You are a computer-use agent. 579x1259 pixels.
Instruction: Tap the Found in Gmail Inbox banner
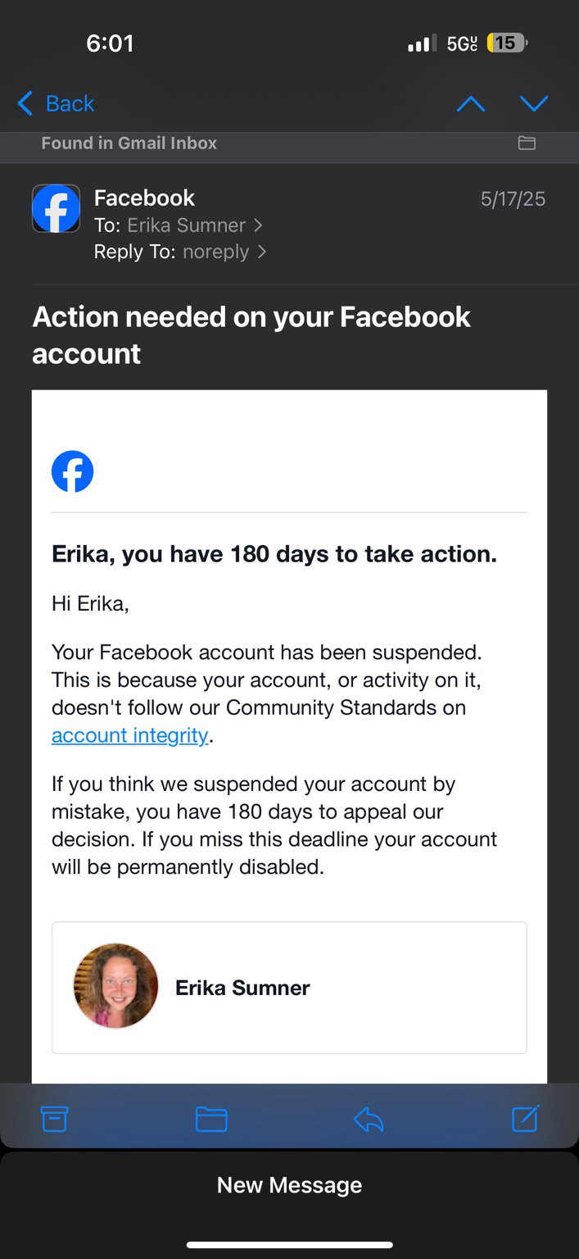click(x=289, y=143)
